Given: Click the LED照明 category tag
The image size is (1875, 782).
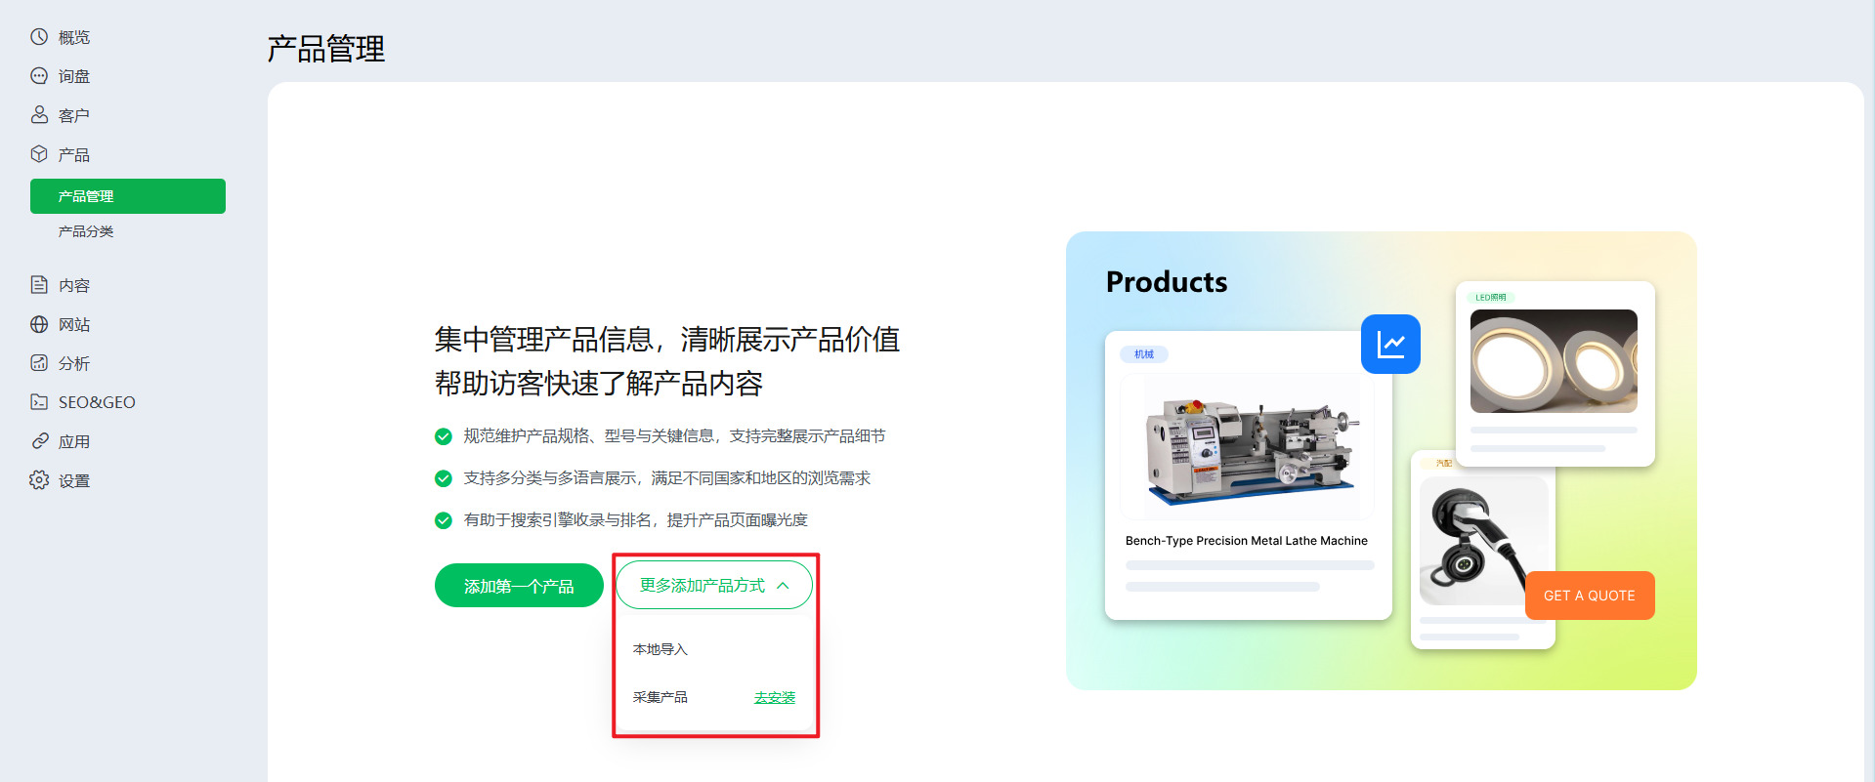Looking at the screenshot, I should (x=1491, y=297).
